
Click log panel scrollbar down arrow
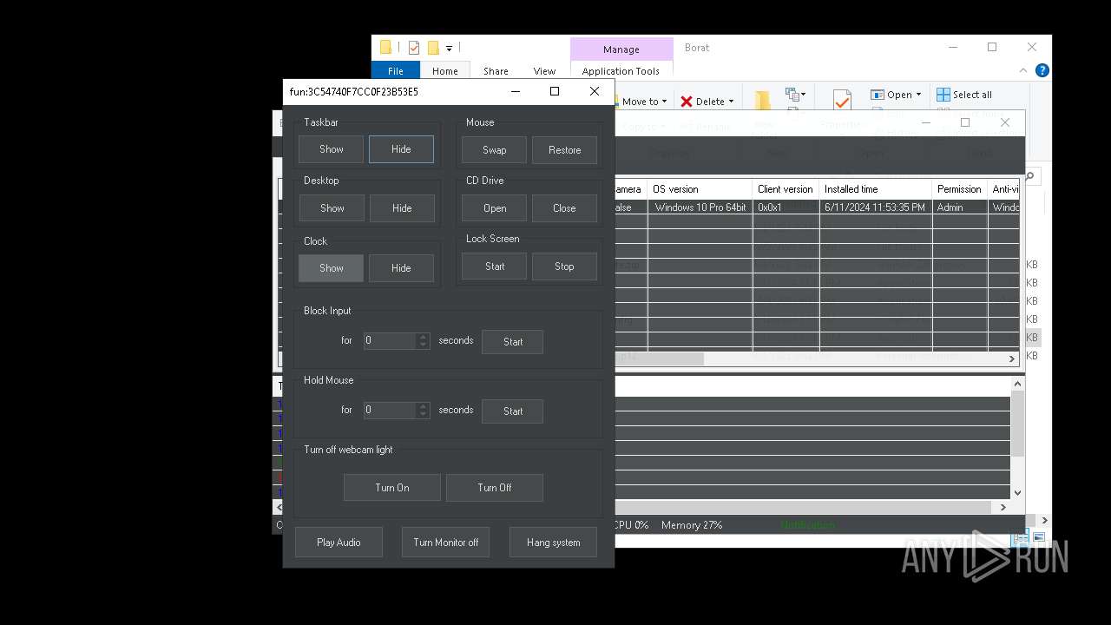[x=1018, y=493]
